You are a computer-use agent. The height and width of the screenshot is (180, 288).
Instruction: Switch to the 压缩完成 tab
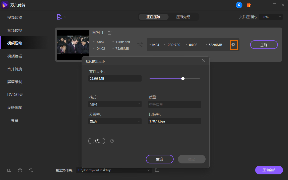pos(183,17)
